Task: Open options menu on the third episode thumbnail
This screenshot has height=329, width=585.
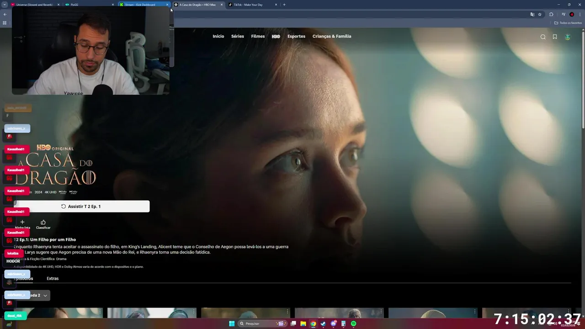Action: (x=287, y=312)
